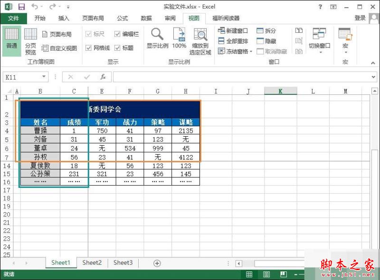
Task: Click Reset Window Position icon
Action: (299, 51)
